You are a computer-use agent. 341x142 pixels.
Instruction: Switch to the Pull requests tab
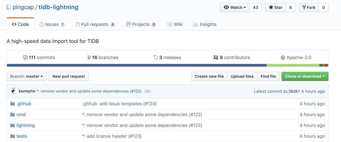pos(95,24)
